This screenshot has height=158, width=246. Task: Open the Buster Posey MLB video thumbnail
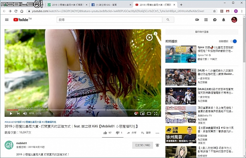click(181, 77)
